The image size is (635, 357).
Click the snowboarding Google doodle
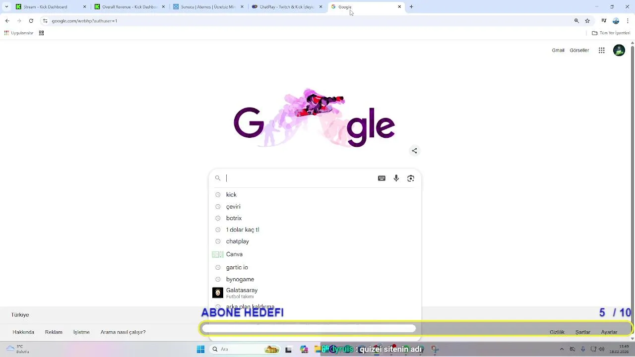click(x=315, y=119)
